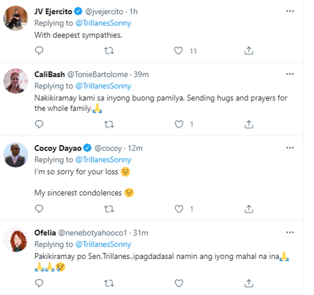The image size is (314, 295).
Task: Share CaliBash's tweet
Action: (x=248, y=124)
